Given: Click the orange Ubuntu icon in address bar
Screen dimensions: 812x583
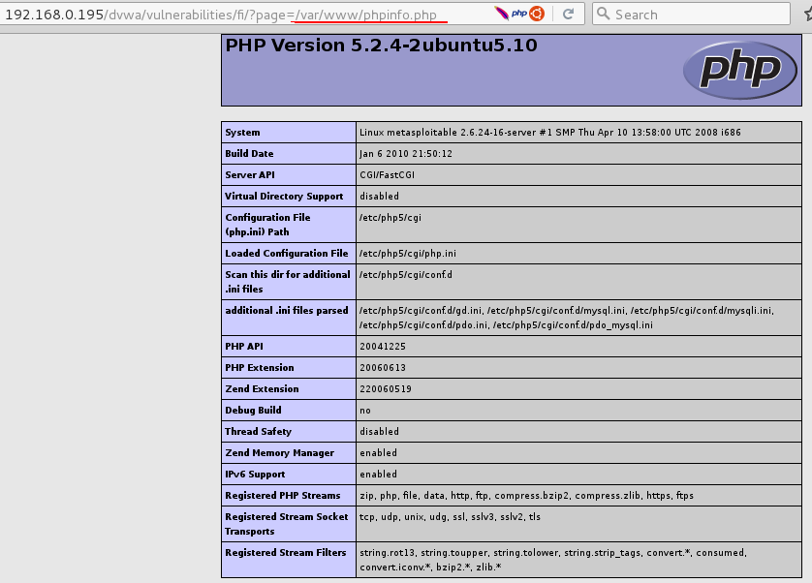Looking at the screenshot, I should 537,14.
